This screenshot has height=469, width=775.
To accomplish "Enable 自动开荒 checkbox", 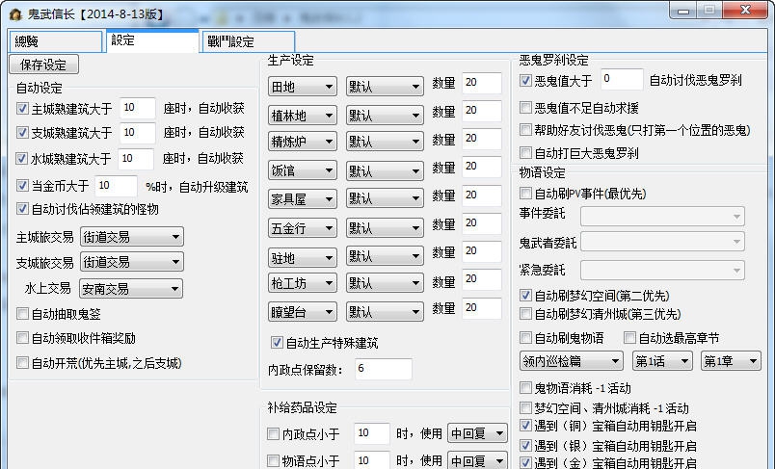I will pyautogui.click(x=22, y=363).
